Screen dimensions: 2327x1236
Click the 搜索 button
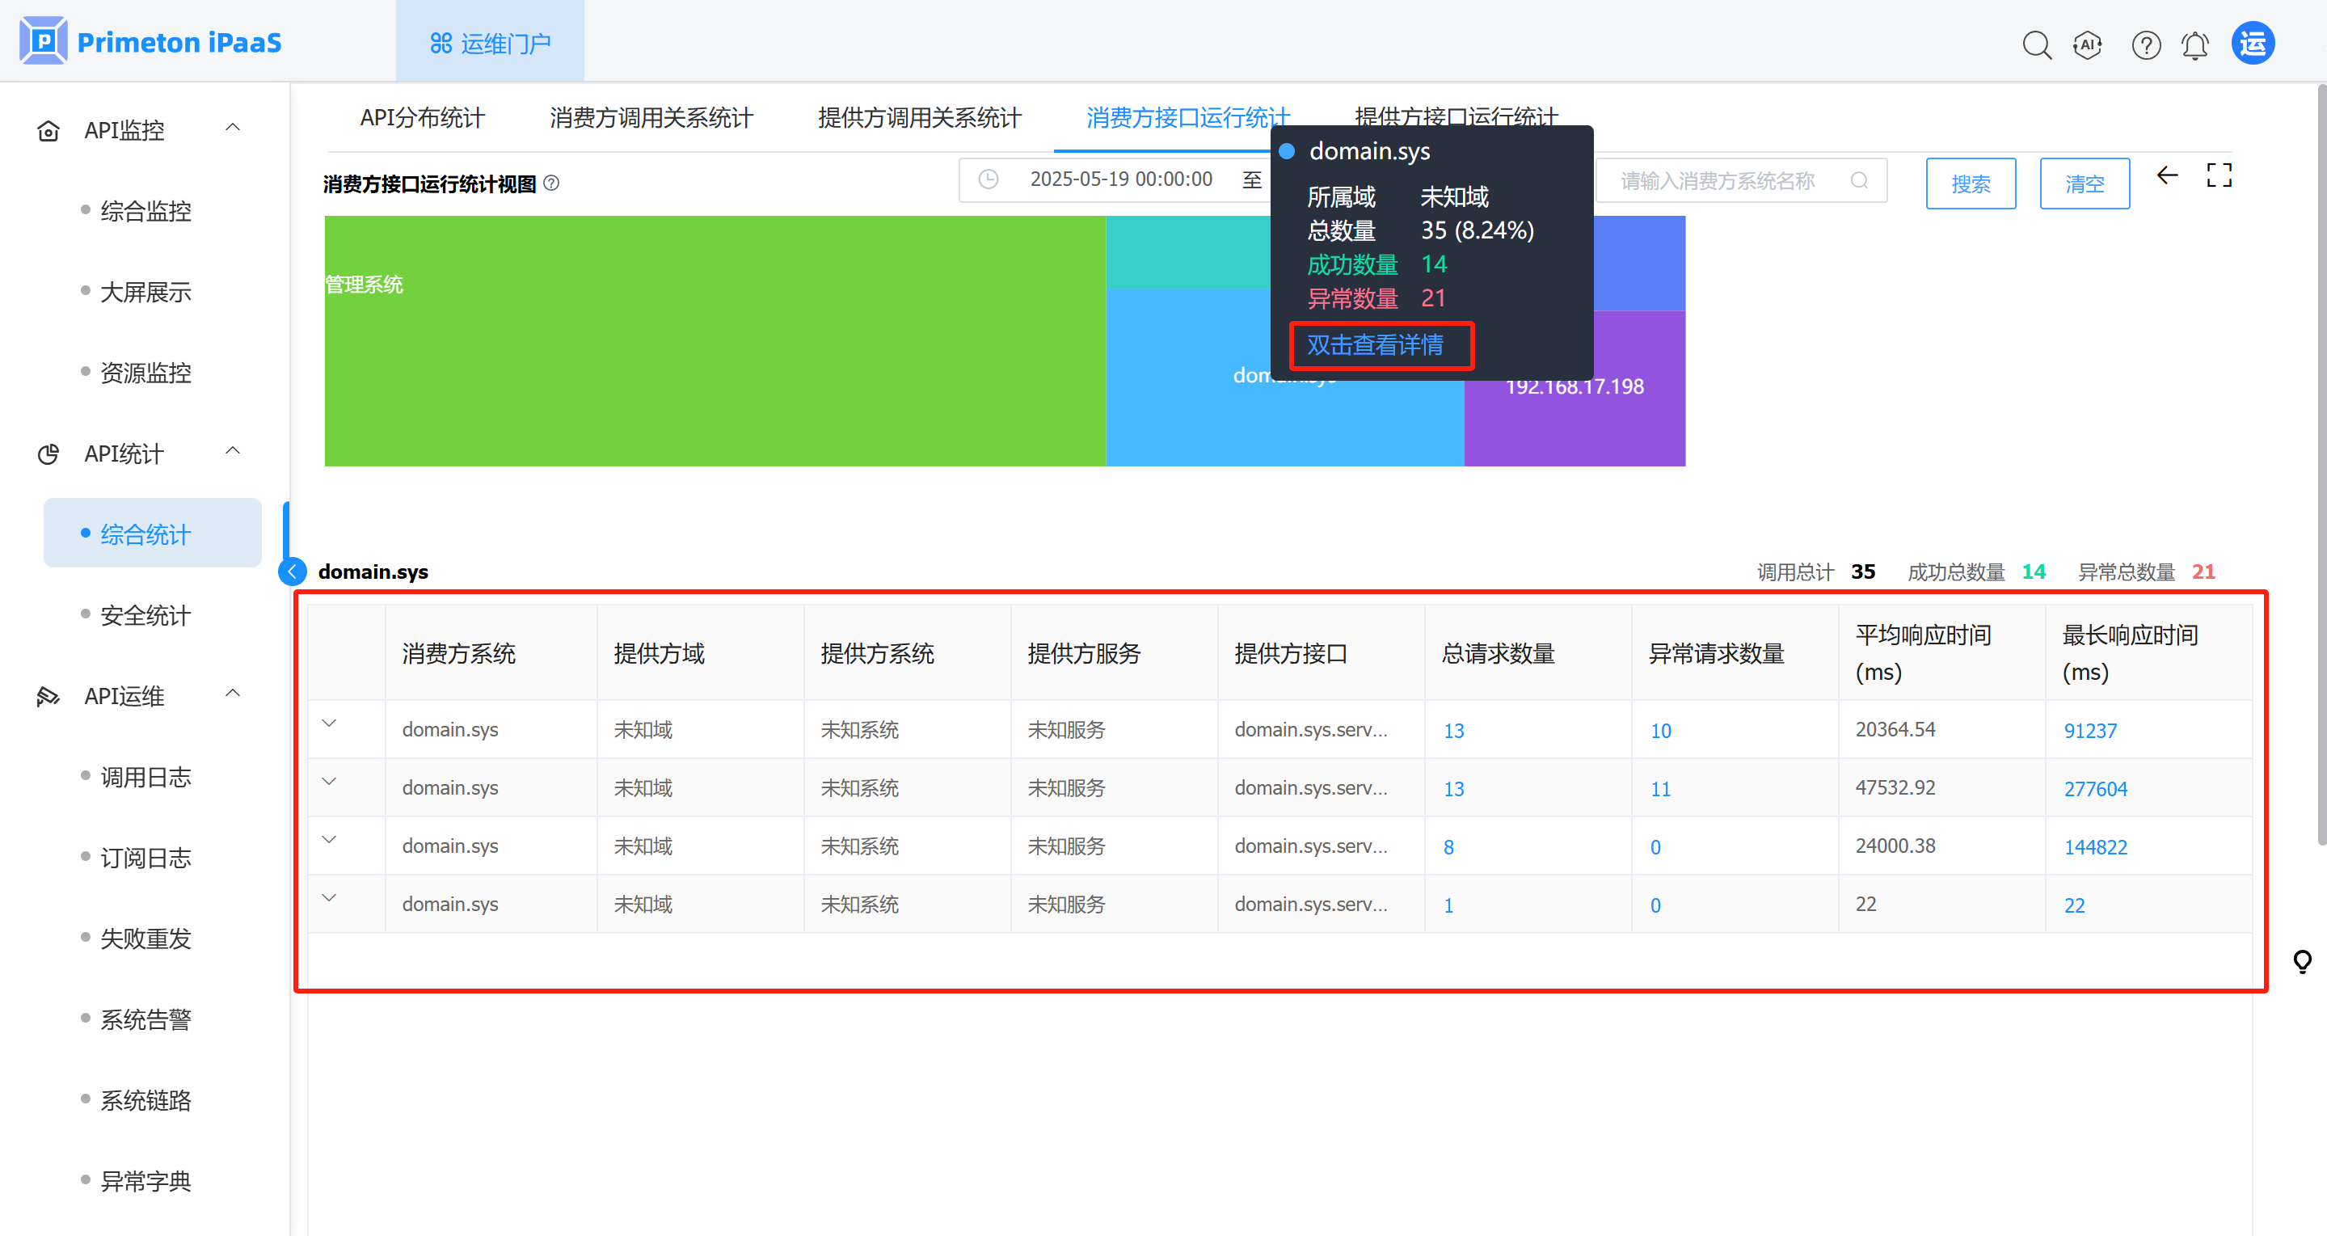pos(1971,184)
